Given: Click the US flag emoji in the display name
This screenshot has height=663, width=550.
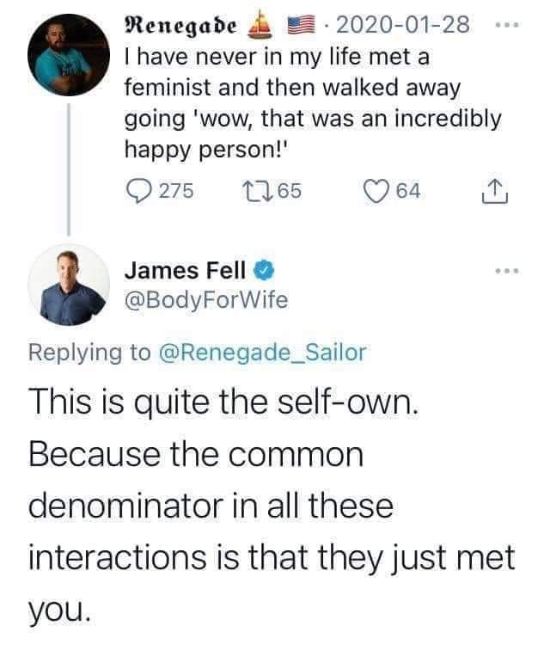Looking at the screenshot, I should tap(301, 26).
